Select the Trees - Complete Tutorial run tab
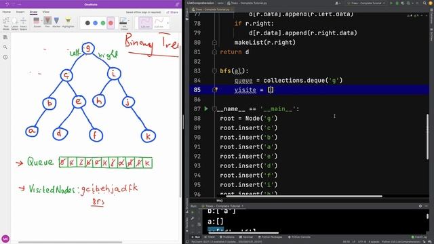This screenshot has height=244, width=434. (222, 206)
